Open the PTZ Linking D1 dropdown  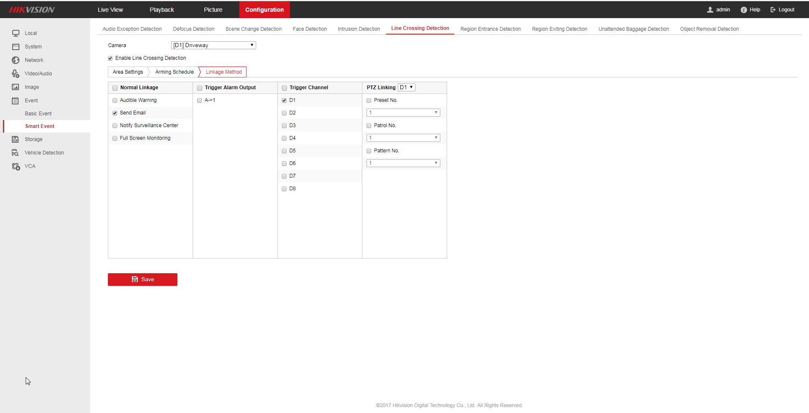[406, 88]
